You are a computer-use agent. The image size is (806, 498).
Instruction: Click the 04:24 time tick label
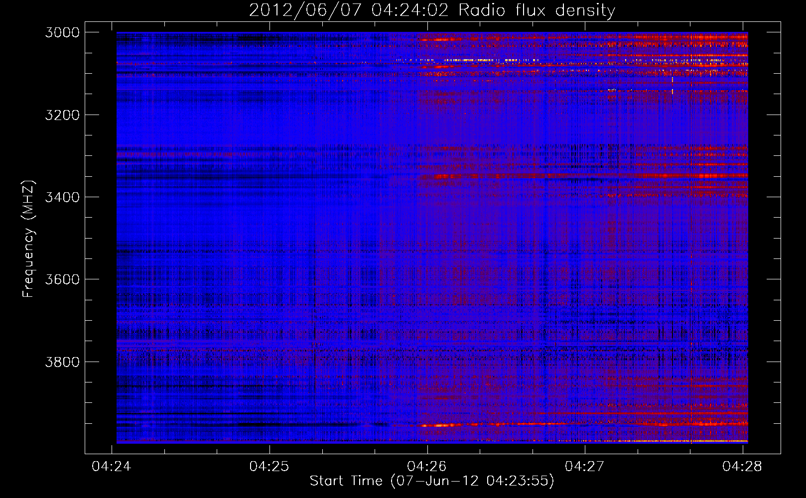(112, 466)
